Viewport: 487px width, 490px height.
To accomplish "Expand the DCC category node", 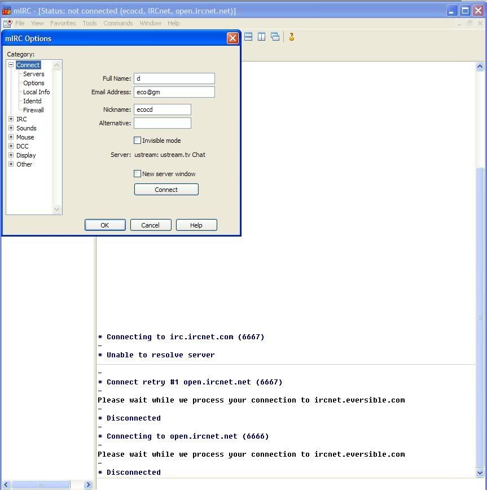I will pos(11,146).
